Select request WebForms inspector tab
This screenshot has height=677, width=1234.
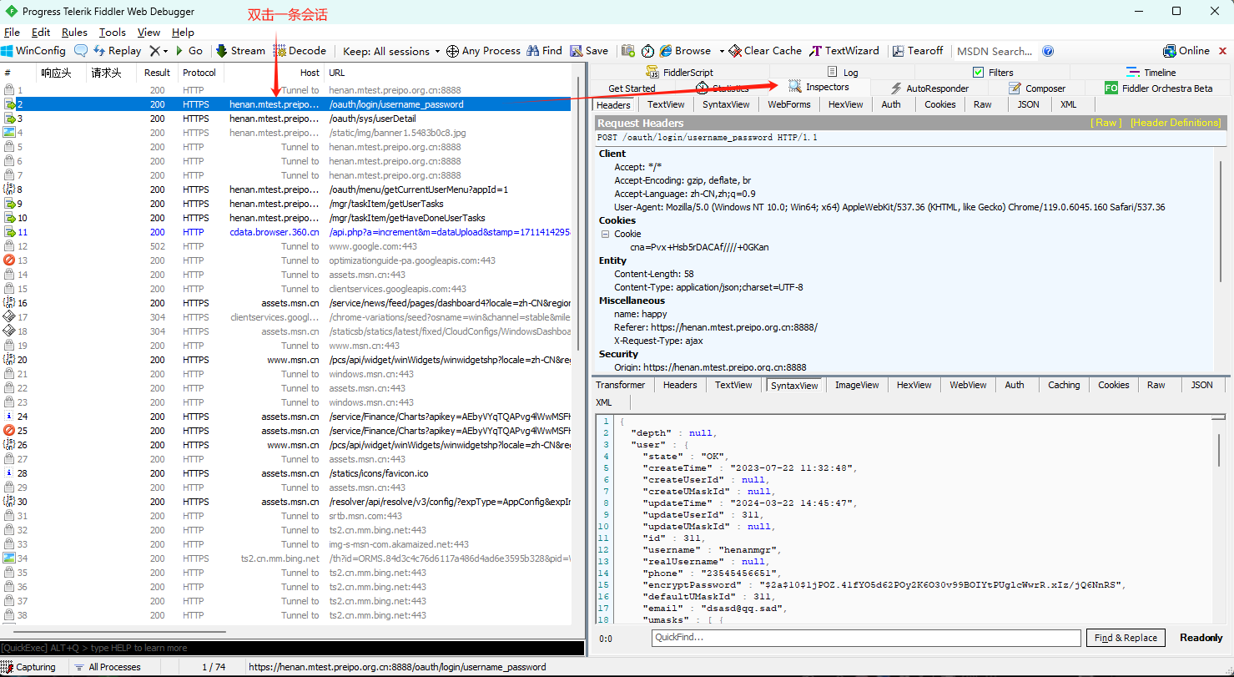[x=788, y=104]
